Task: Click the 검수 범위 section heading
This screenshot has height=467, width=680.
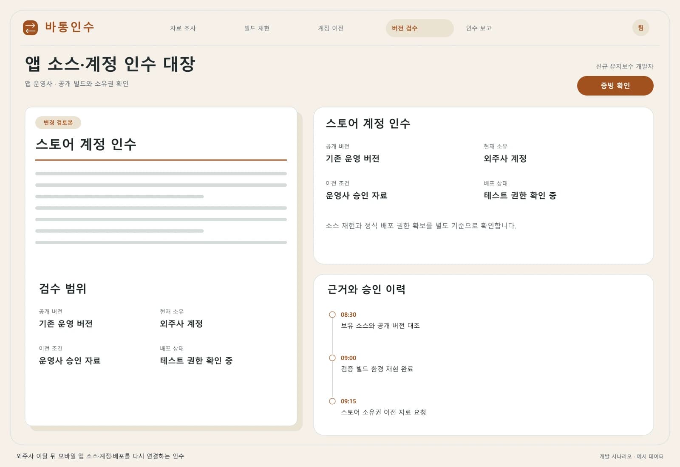Action: (63, 289)
